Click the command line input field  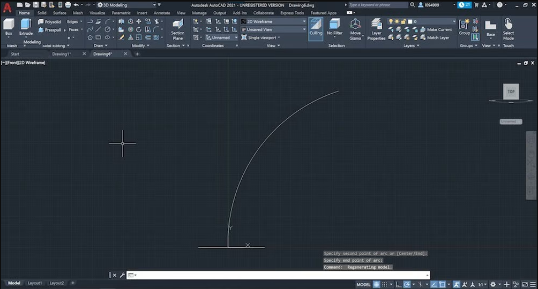[278, 275]
